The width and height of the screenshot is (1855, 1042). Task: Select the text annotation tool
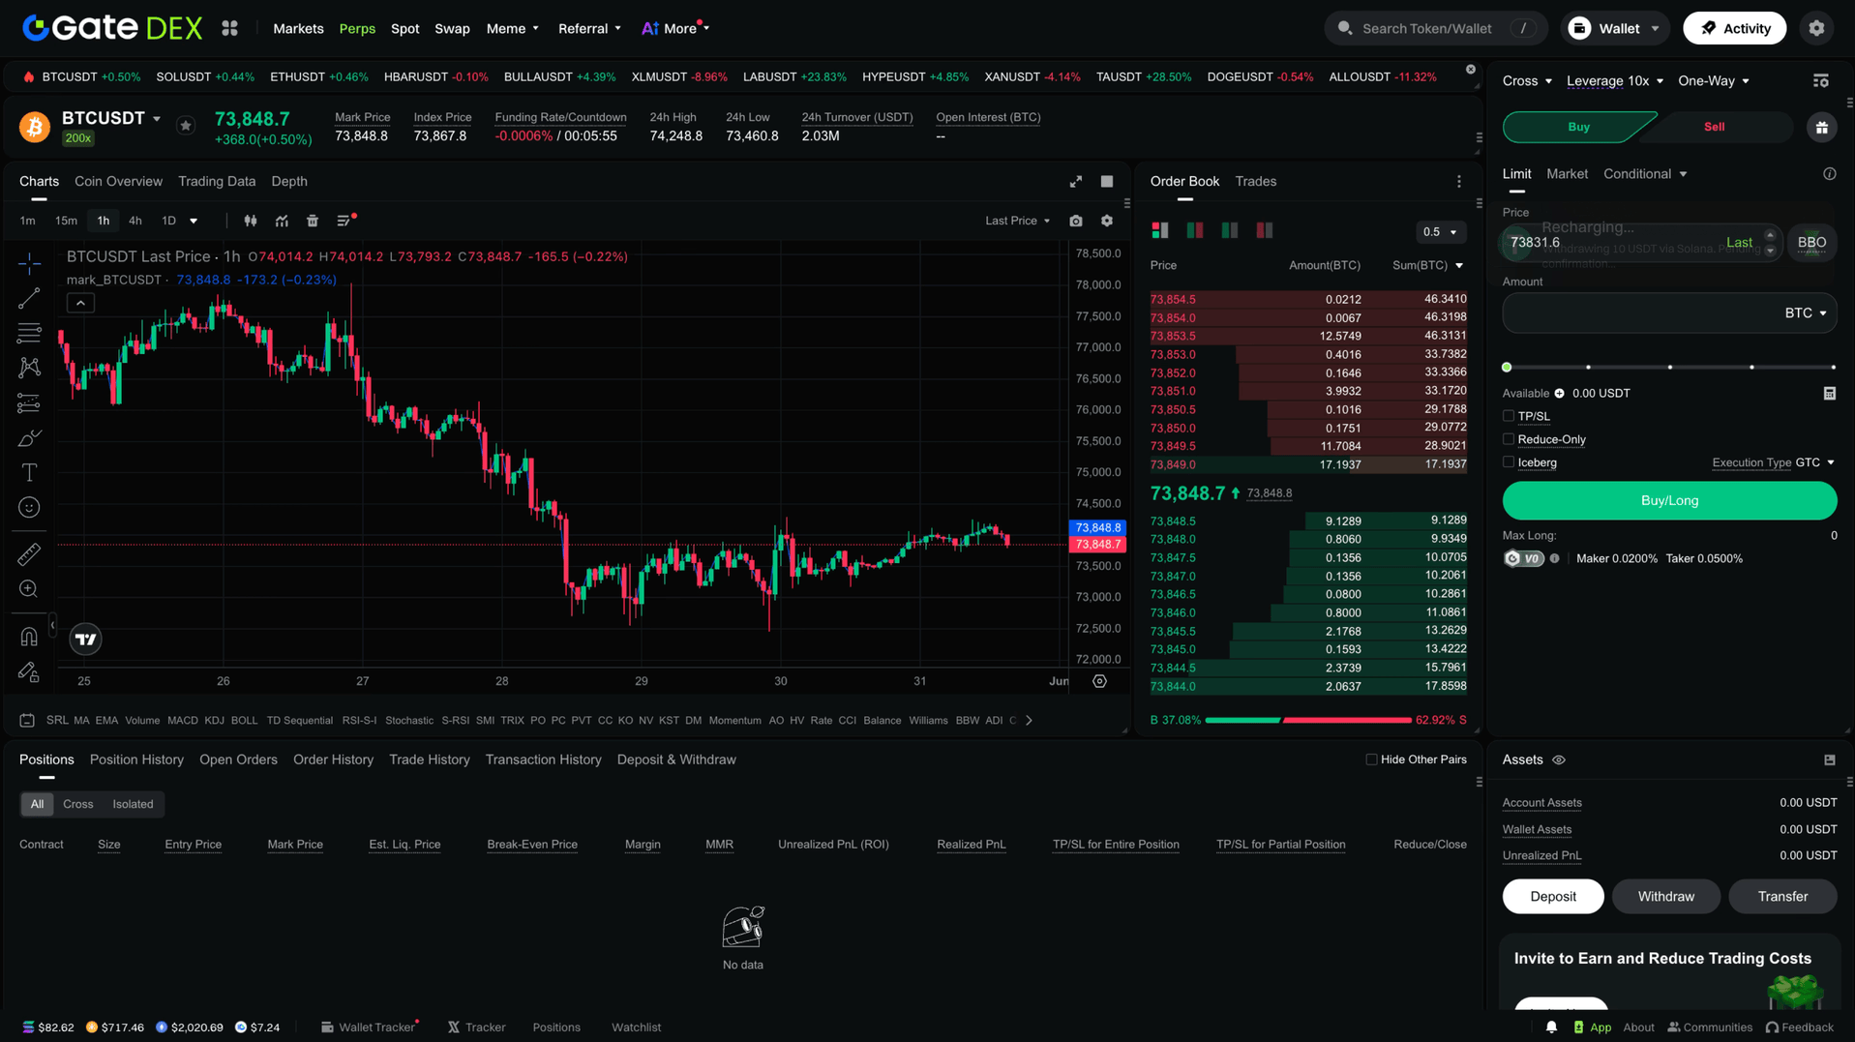(29, 473)
